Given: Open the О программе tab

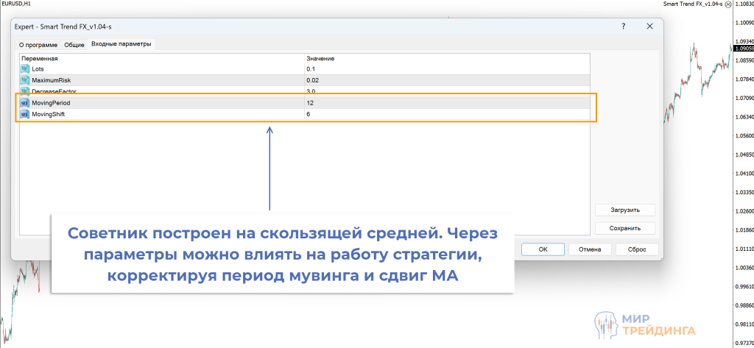Looking at the screenshot, I should 38,45.
